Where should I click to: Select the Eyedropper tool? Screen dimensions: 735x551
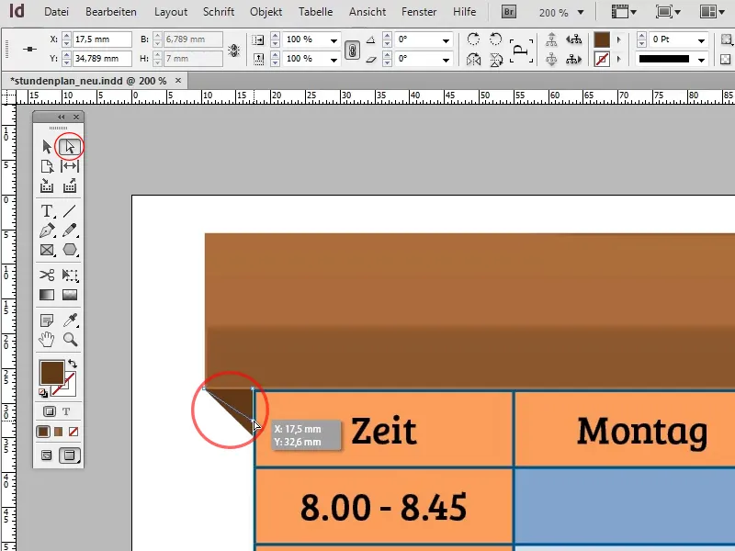71,320
